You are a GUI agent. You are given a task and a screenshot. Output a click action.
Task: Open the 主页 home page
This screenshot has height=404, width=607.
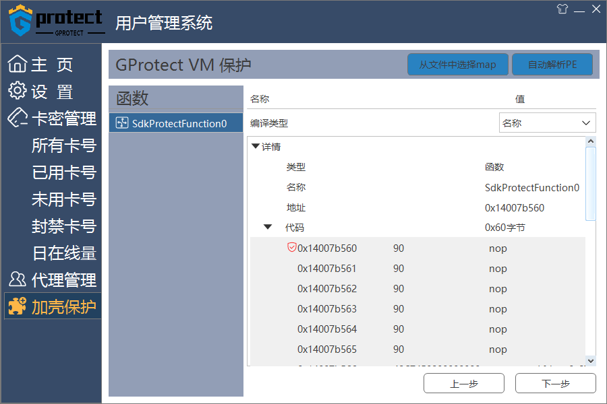click(x=51, y=64)
